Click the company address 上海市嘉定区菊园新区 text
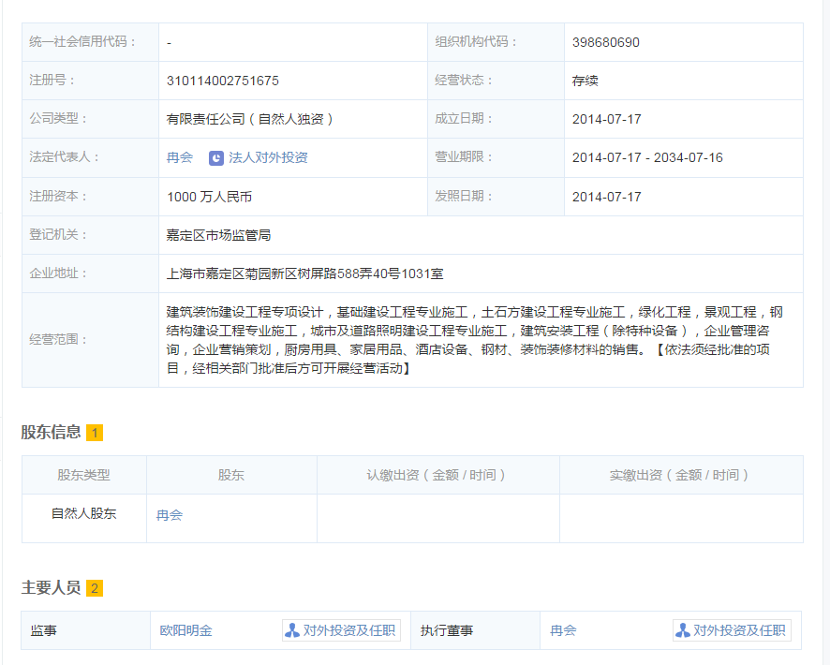830x665 pixels. click(304, 273)
